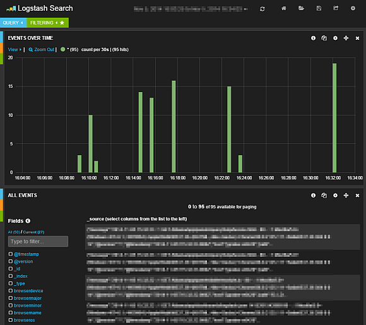Click move icon on All Events panel
The width and height of the screenshot is (366, 325).
coord(346,196)
